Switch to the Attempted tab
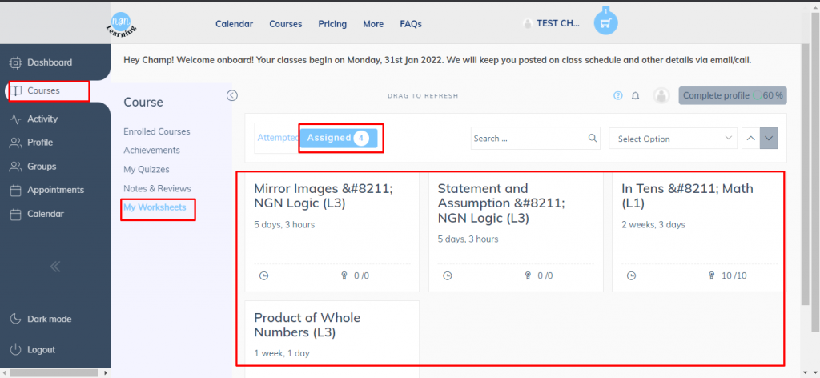This screenshot has height=378, width=820. [x=276, y=138]
